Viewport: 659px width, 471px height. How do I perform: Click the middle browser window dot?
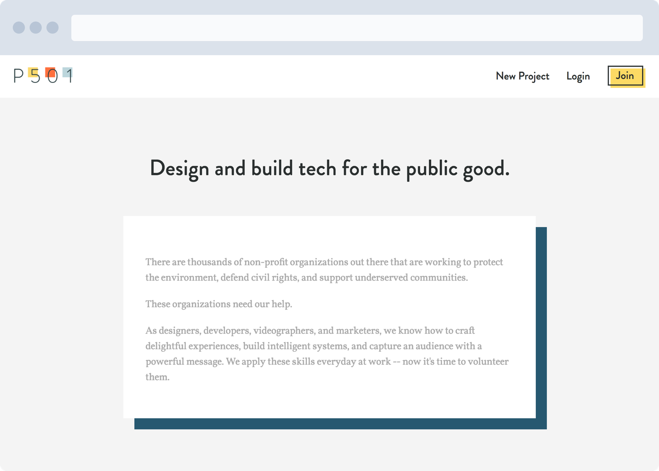click(x=36, y=28)
